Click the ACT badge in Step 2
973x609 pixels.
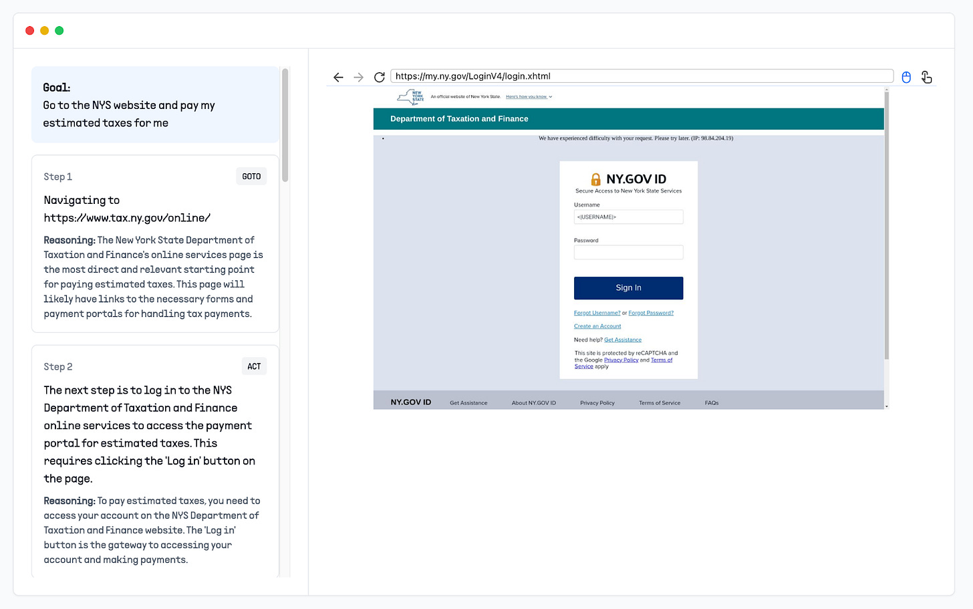click(254, 366)
